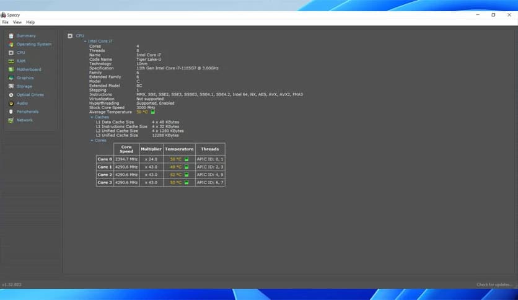Viewport: 518px width, 300px height.
Task: Open the File menu
Action: (6, 22)
